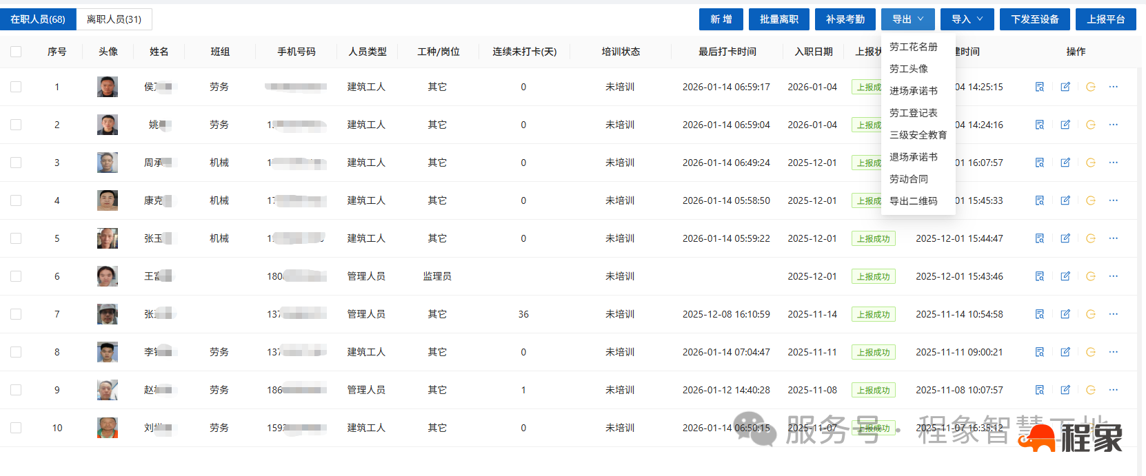Check the box for row 2
1146x476 pixels.
[x=16, y=125]
